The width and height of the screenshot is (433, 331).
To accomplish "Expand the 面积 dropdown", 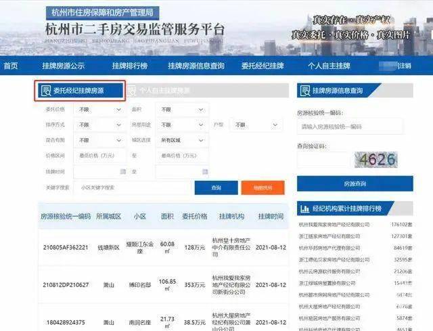I will (x=182, y=110).
